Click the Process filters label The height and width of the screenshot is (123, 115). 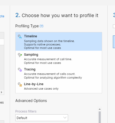(26, 111)
